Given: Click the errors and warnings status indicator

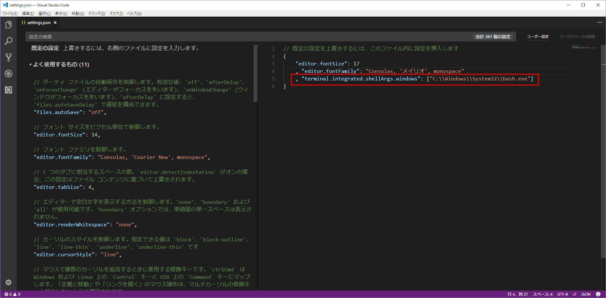Looking at the screenshot, I should click(12, 294).
